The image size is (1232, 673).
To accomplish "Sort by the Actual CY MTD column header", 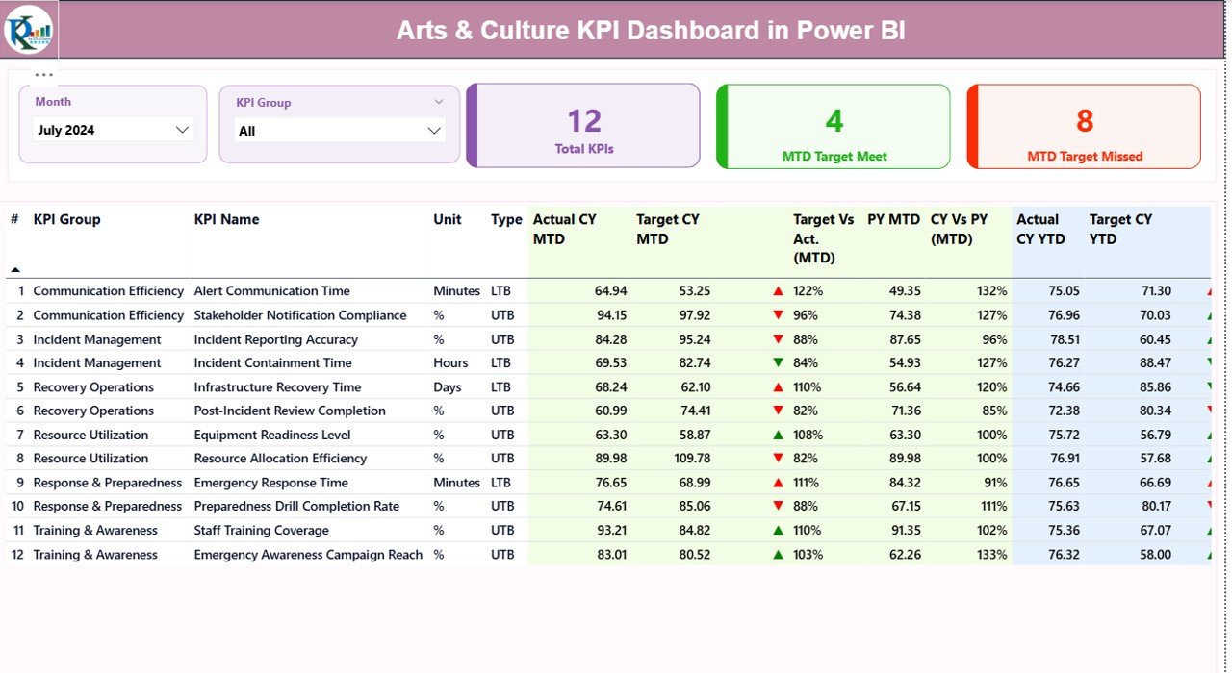I will [564, 227].
